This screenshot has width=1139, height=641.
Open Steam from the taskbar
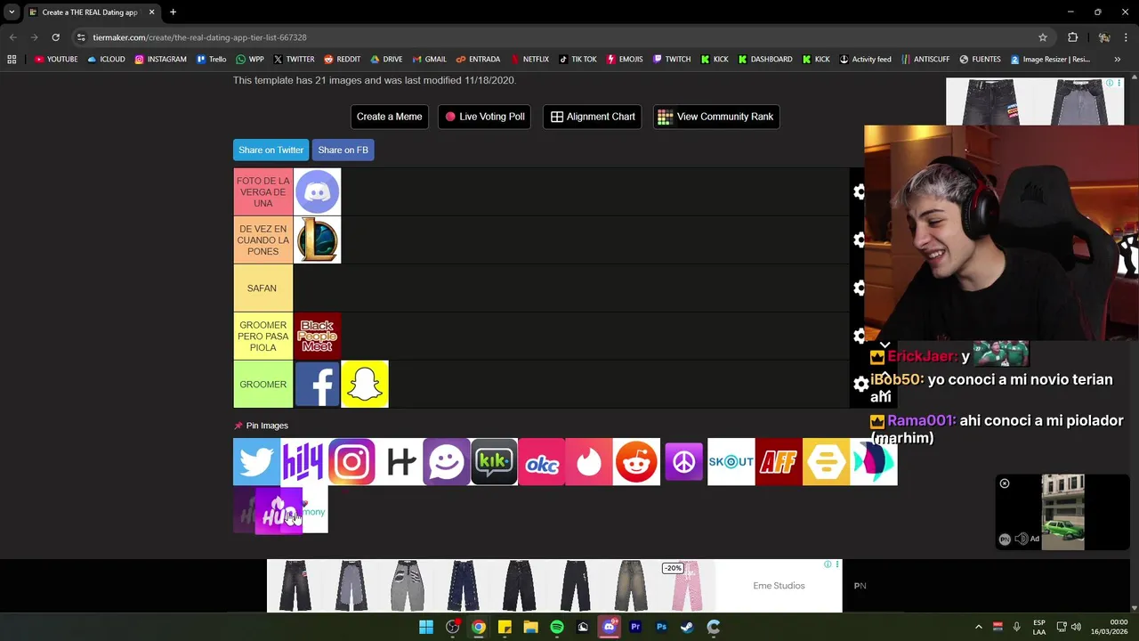tap(687, 627)
